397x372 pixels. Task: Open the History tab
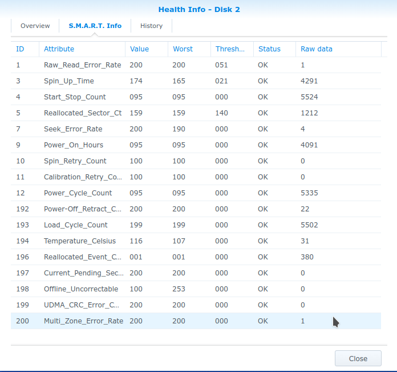[x=151, y=26]
